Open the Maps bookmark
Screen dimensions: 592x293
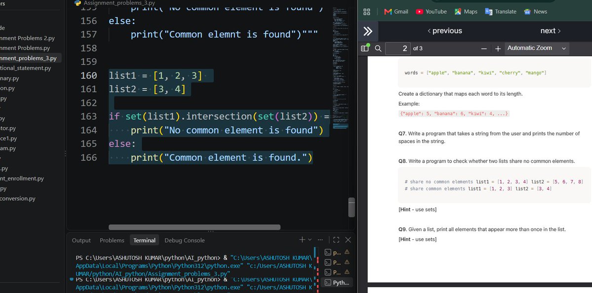[466, 12]
